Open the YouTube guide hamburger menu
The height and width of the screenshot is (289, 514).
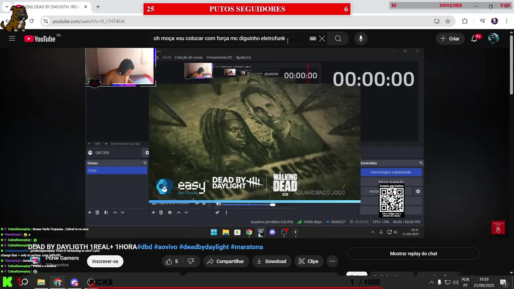coord(12,39)
